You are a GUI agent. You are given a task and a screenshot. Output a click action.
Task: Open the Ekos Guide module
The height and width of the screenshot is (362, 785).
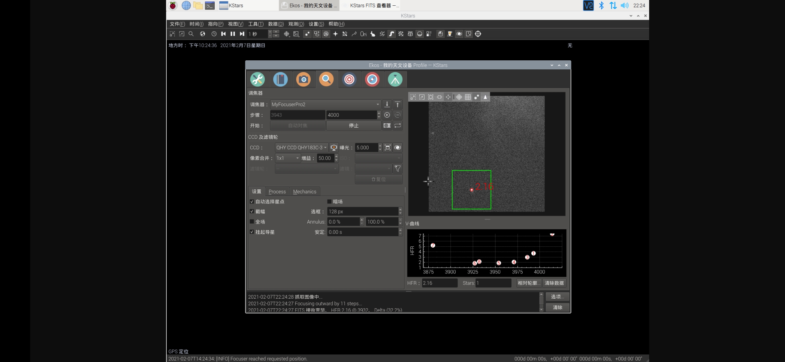372,79
